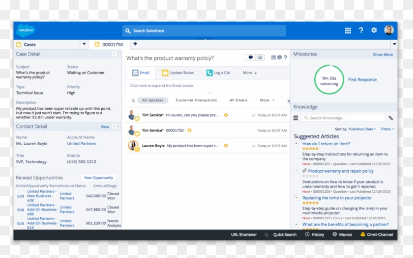Image resolution: width=413 pixels, height=258 pixels.
Task: Select the Email action tab
Action: point(141,73)
